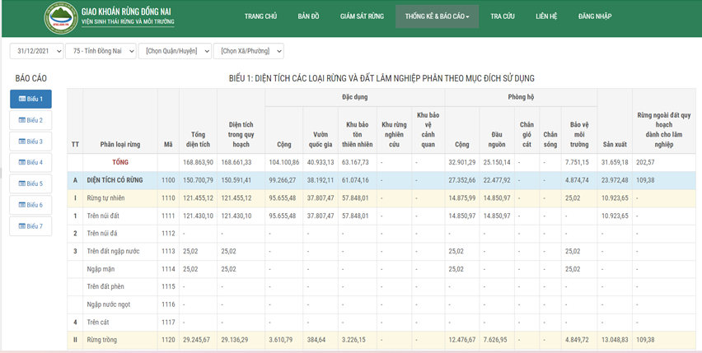Switch to Biểu 4 report

coord(30,162)
